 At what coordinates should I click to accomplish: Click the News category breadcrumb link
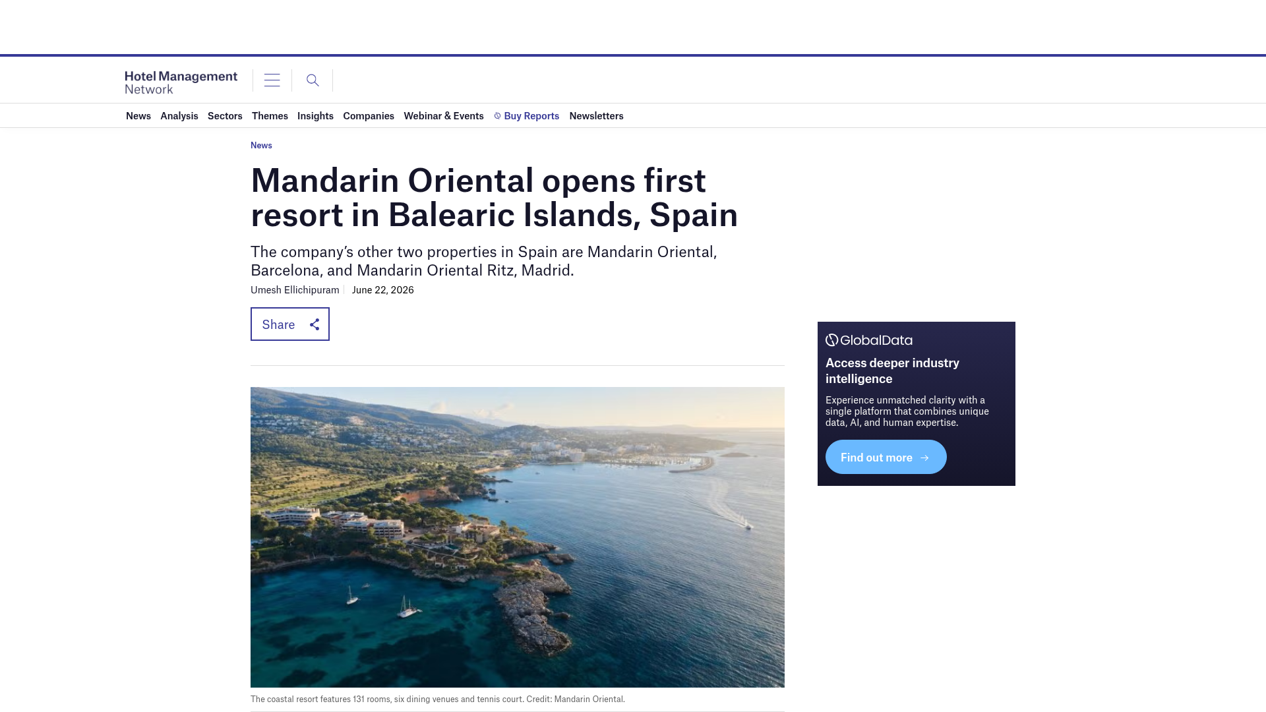[x=261, y=145]
